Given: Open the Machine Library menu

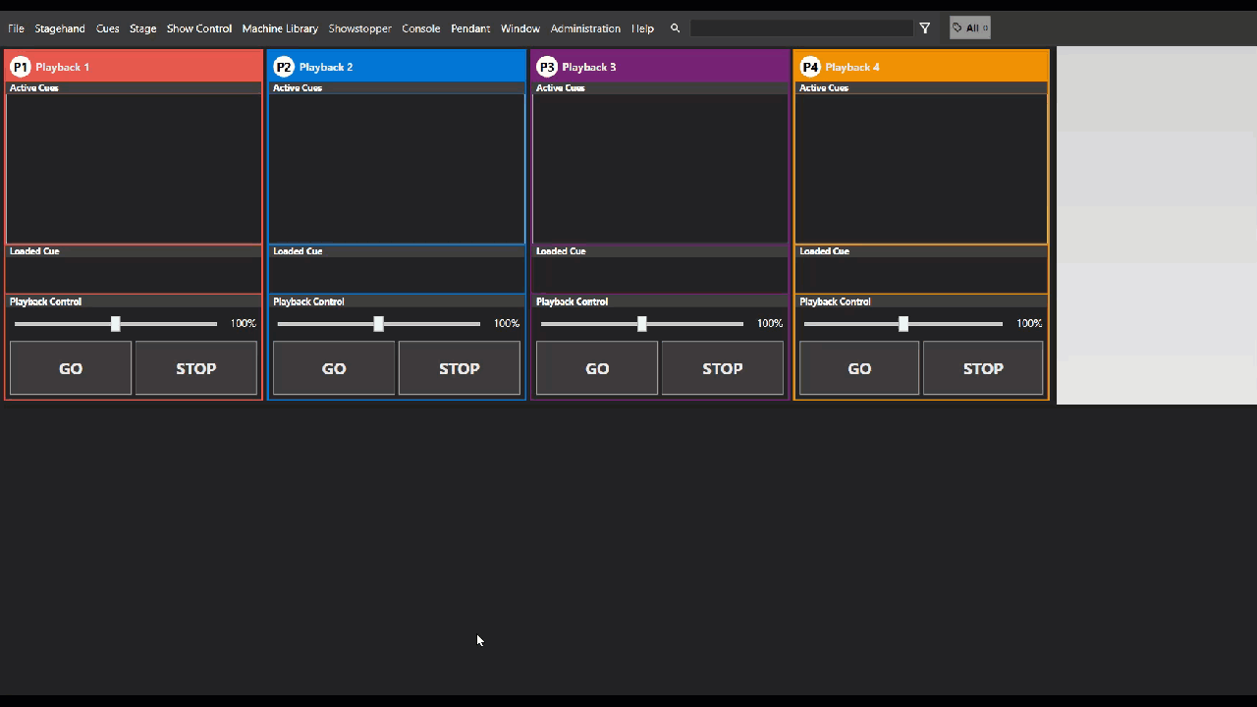Looking at the screenshot, I should pos(280,28).
